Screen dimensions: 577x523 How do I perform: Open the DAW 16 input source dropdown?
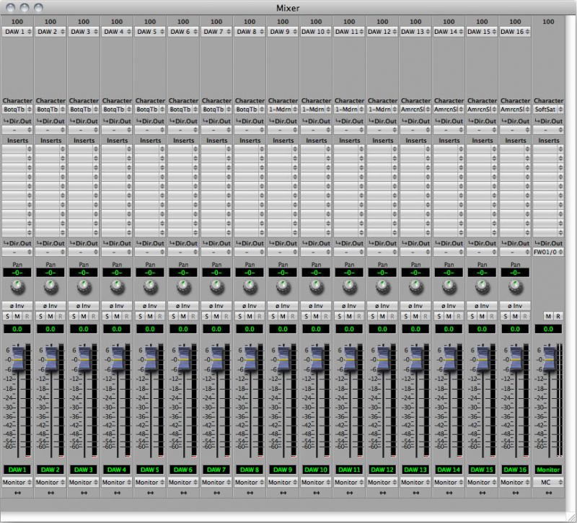point(515,32)
